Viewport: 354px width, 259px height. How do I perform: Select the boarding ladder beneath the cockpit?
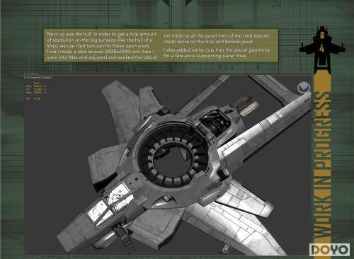click(122, 235)
